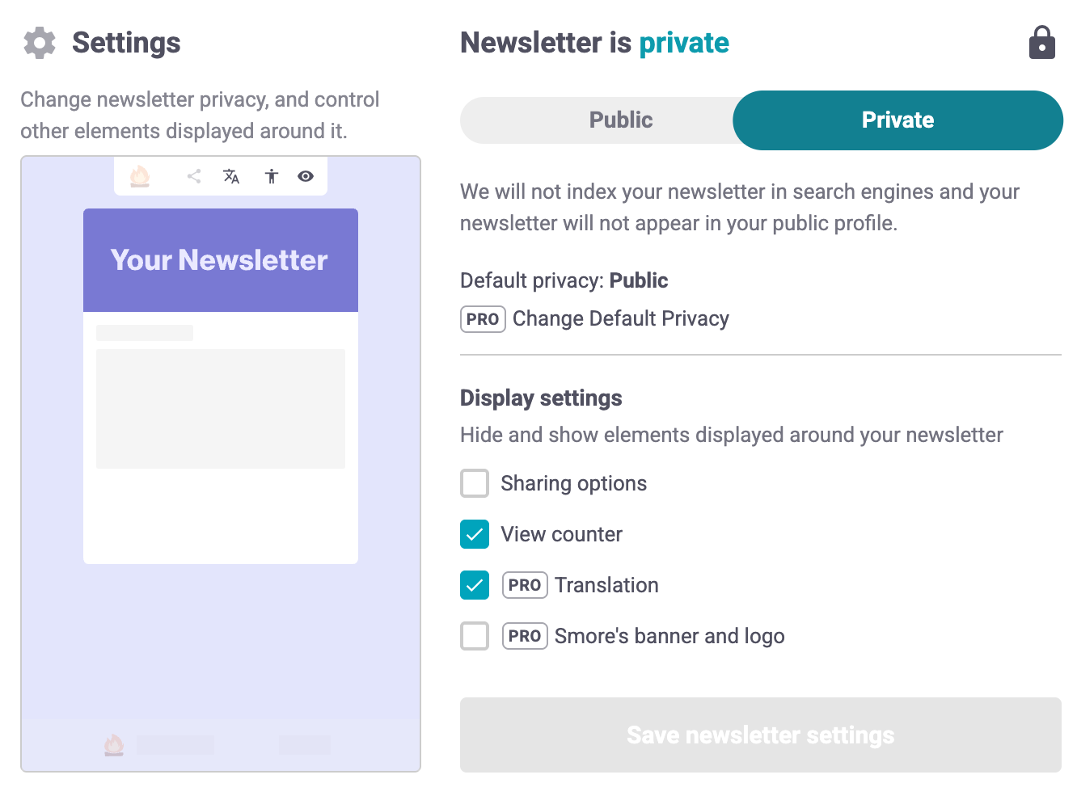Enable the Sharing options checkbox
This screenshot has height=800, width=1077.
click(475, 483)
